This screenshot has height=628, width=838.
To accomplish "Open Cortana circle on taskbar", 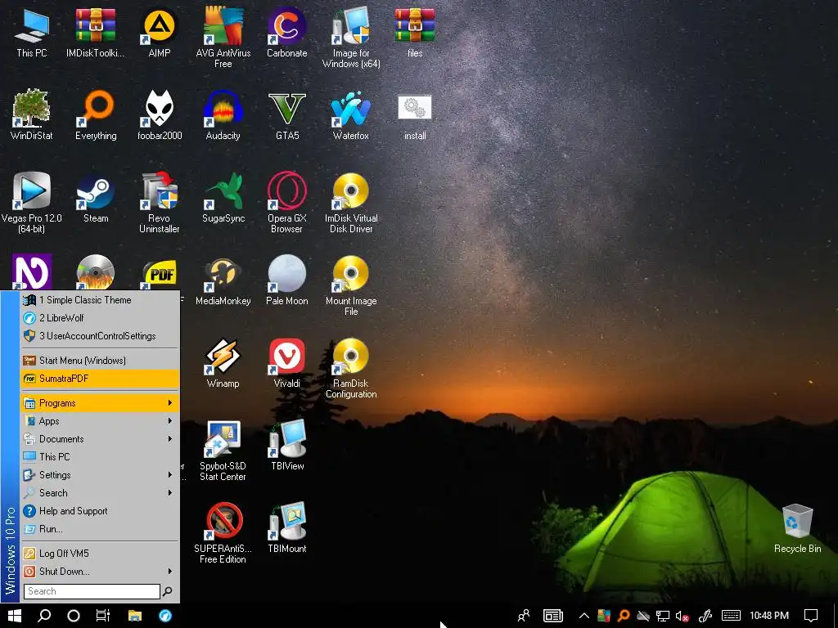I will pyautogui.click(x=74, y=616).
